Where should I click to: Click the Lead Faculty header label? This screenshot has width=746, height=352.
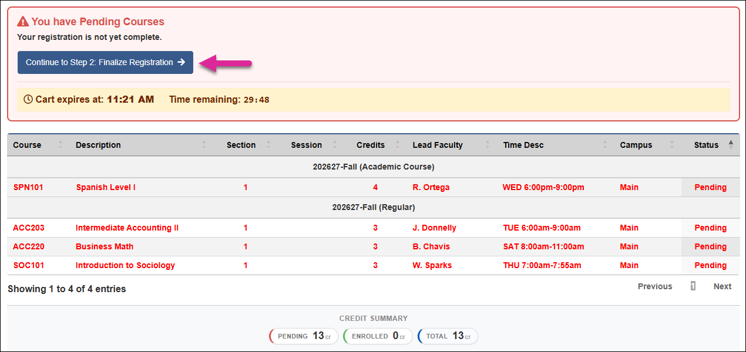(x=438, y=145)
